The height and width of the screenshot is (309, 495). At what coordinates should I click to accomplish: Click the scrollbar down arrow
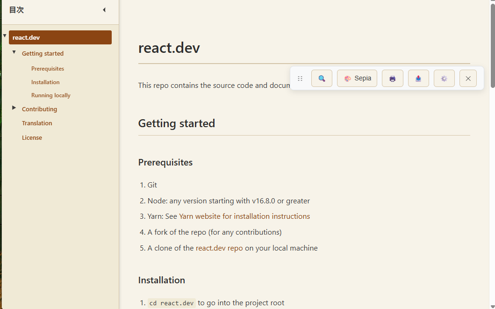coord(493,307)
